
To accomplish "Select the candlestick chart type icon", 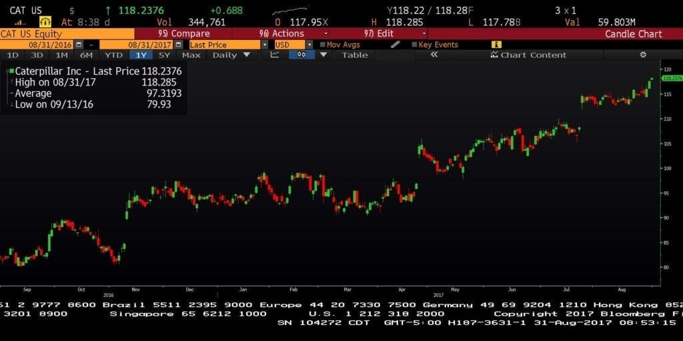I will [301, 55].
